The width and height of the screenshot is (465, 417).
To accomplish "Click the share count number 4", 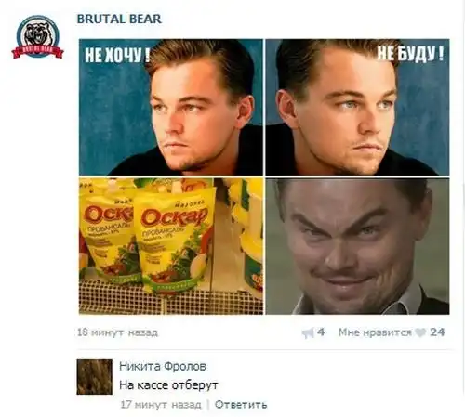I will pos(321,332).
